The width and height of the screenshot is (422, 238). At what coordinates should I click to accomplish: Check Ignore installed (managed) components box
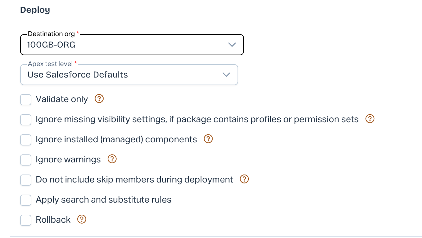[26, 140]
